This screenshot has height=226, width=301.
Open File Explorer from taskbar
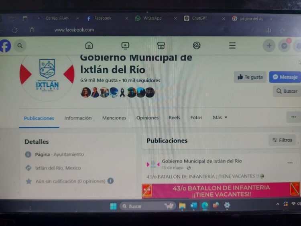click(182, 206)
